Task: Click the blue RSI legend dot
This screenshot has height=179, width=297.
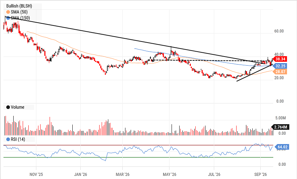Action: [x=8, y=140]
